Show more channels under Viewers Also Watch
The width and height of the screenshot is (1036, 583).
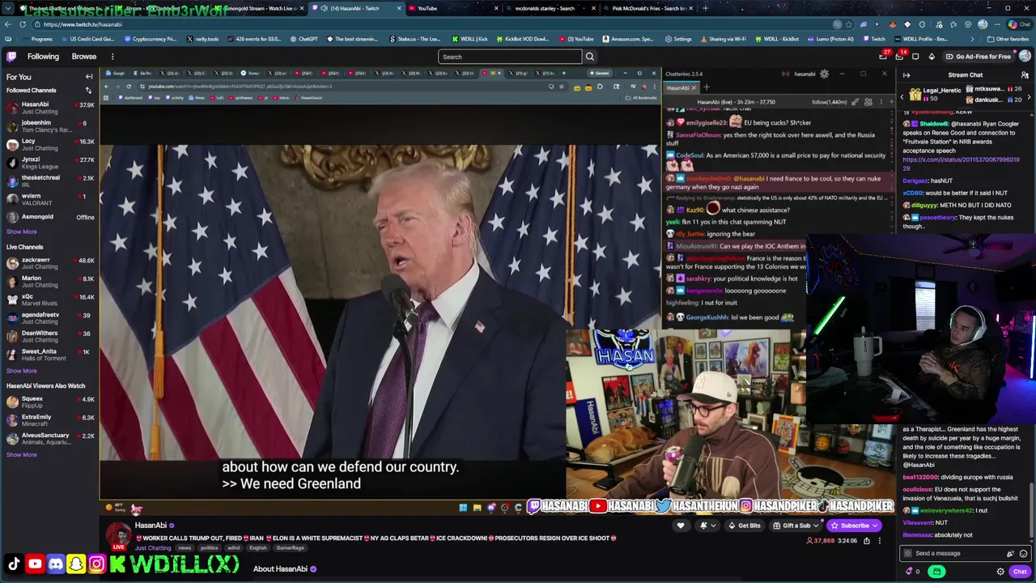pyautogui.click(x=22, y=454)
